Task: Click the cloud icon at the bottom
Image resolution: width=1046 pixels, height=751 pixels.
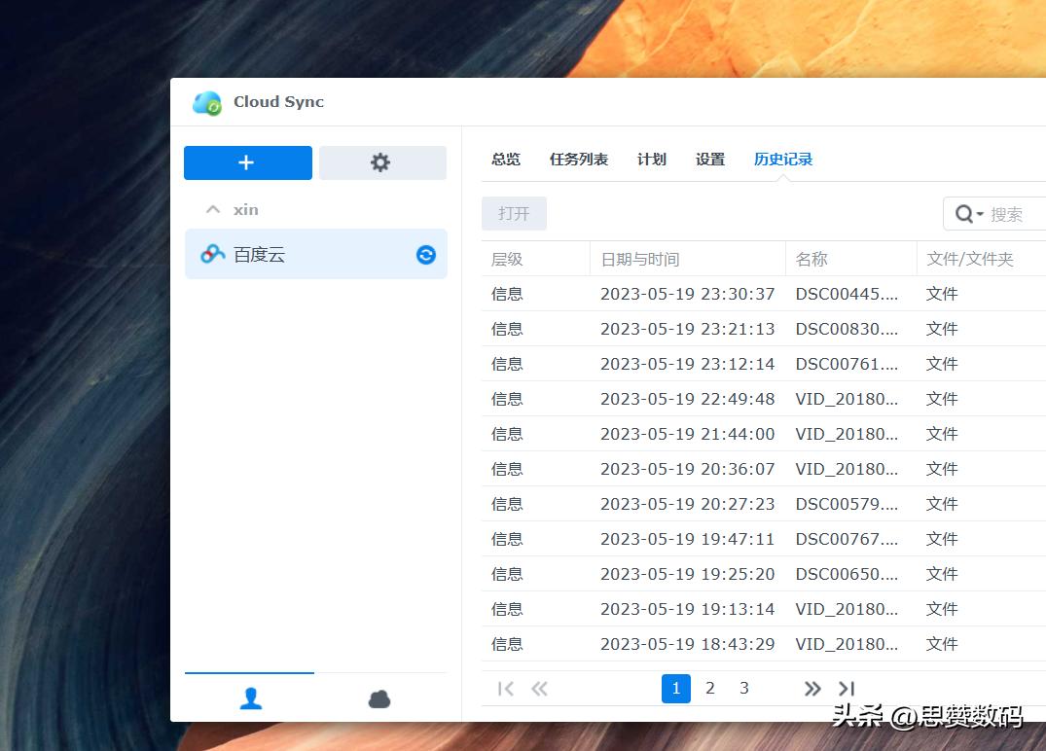Action: tap(379, 698)
